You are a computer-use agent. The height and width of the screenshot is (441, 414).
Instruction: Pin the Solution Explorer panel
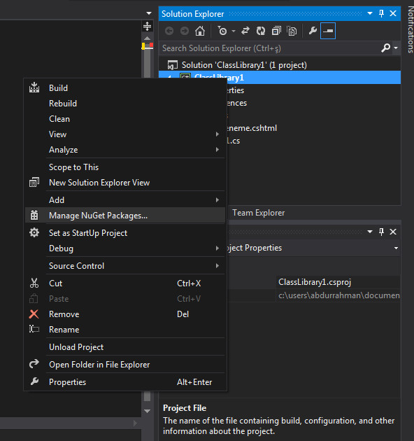381,13
